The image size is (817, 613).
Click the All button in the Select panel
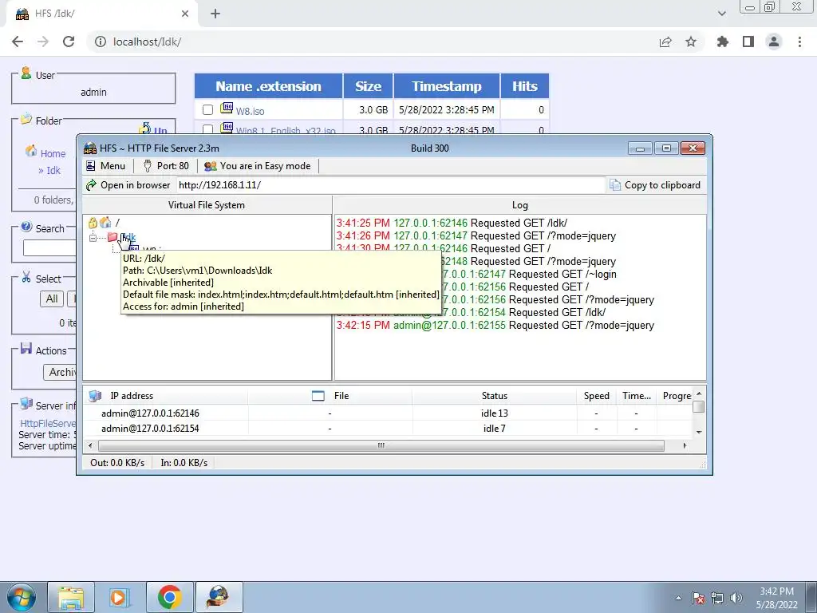pos(52,299)
